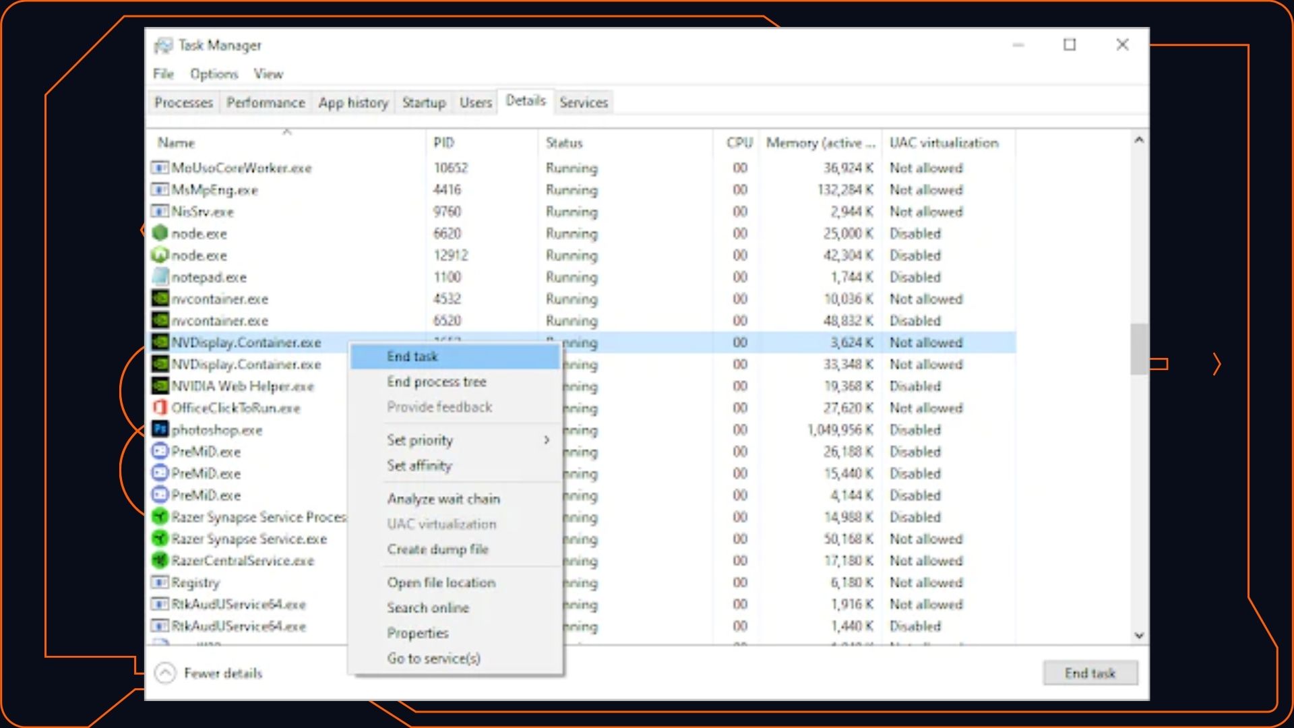Click the scrollbar down arrow
This screenshot has height=728, width=1294.
tap(1139, 635)
